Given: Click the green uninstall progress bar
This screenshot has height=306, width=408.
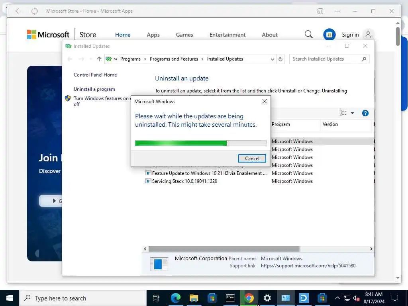Looking at the screenshot, I should [201, 143].
